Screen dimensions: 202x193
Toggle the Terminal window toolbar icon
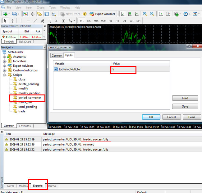coord(47,14)
